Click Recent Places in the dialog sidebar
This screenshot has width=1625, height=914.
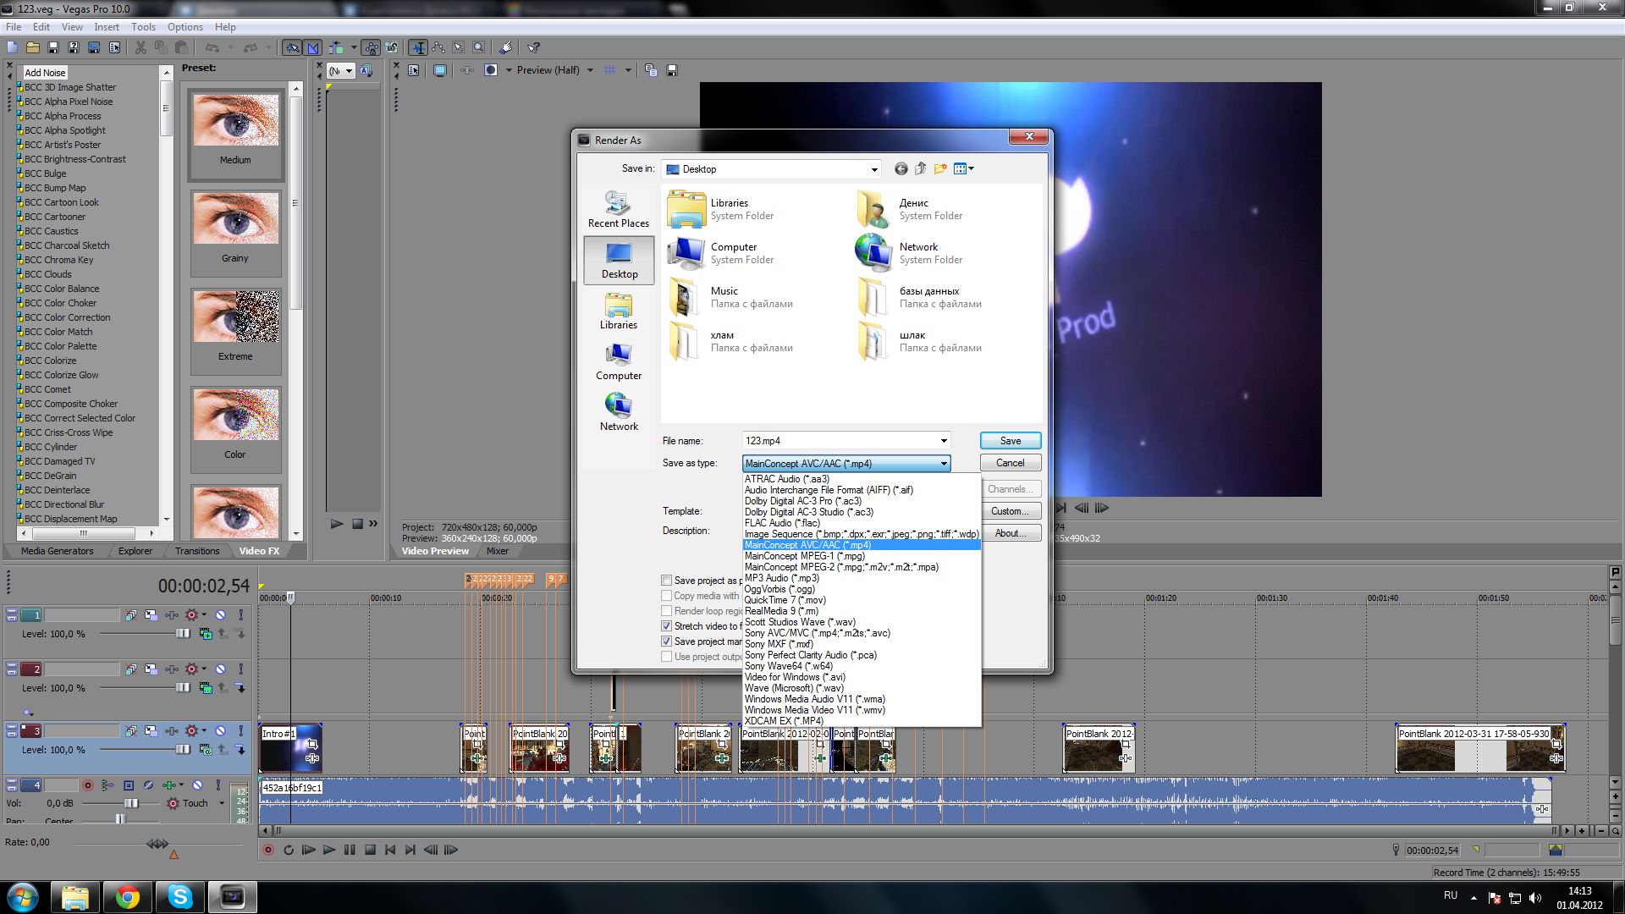[x=619, y=209]
